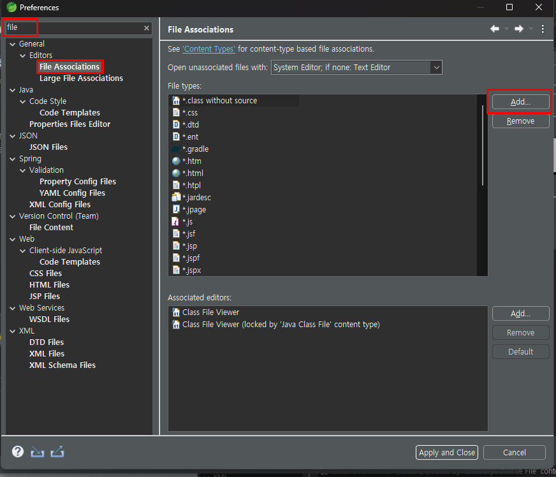The height and width of the screenshot is (477, 556).
Task: Click the Associated editors Default button
Action: click(520, 352)
